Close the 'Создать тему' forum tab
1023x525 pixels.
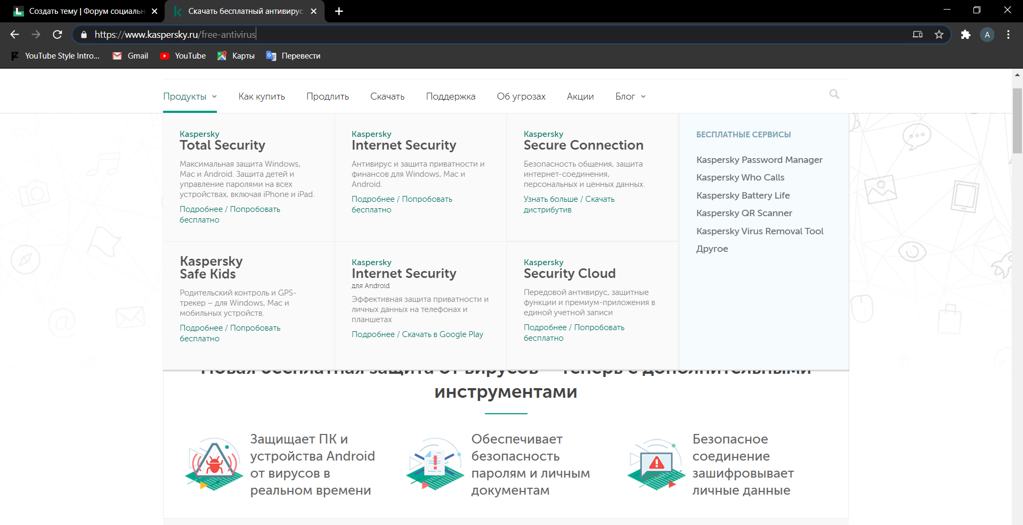155,11
